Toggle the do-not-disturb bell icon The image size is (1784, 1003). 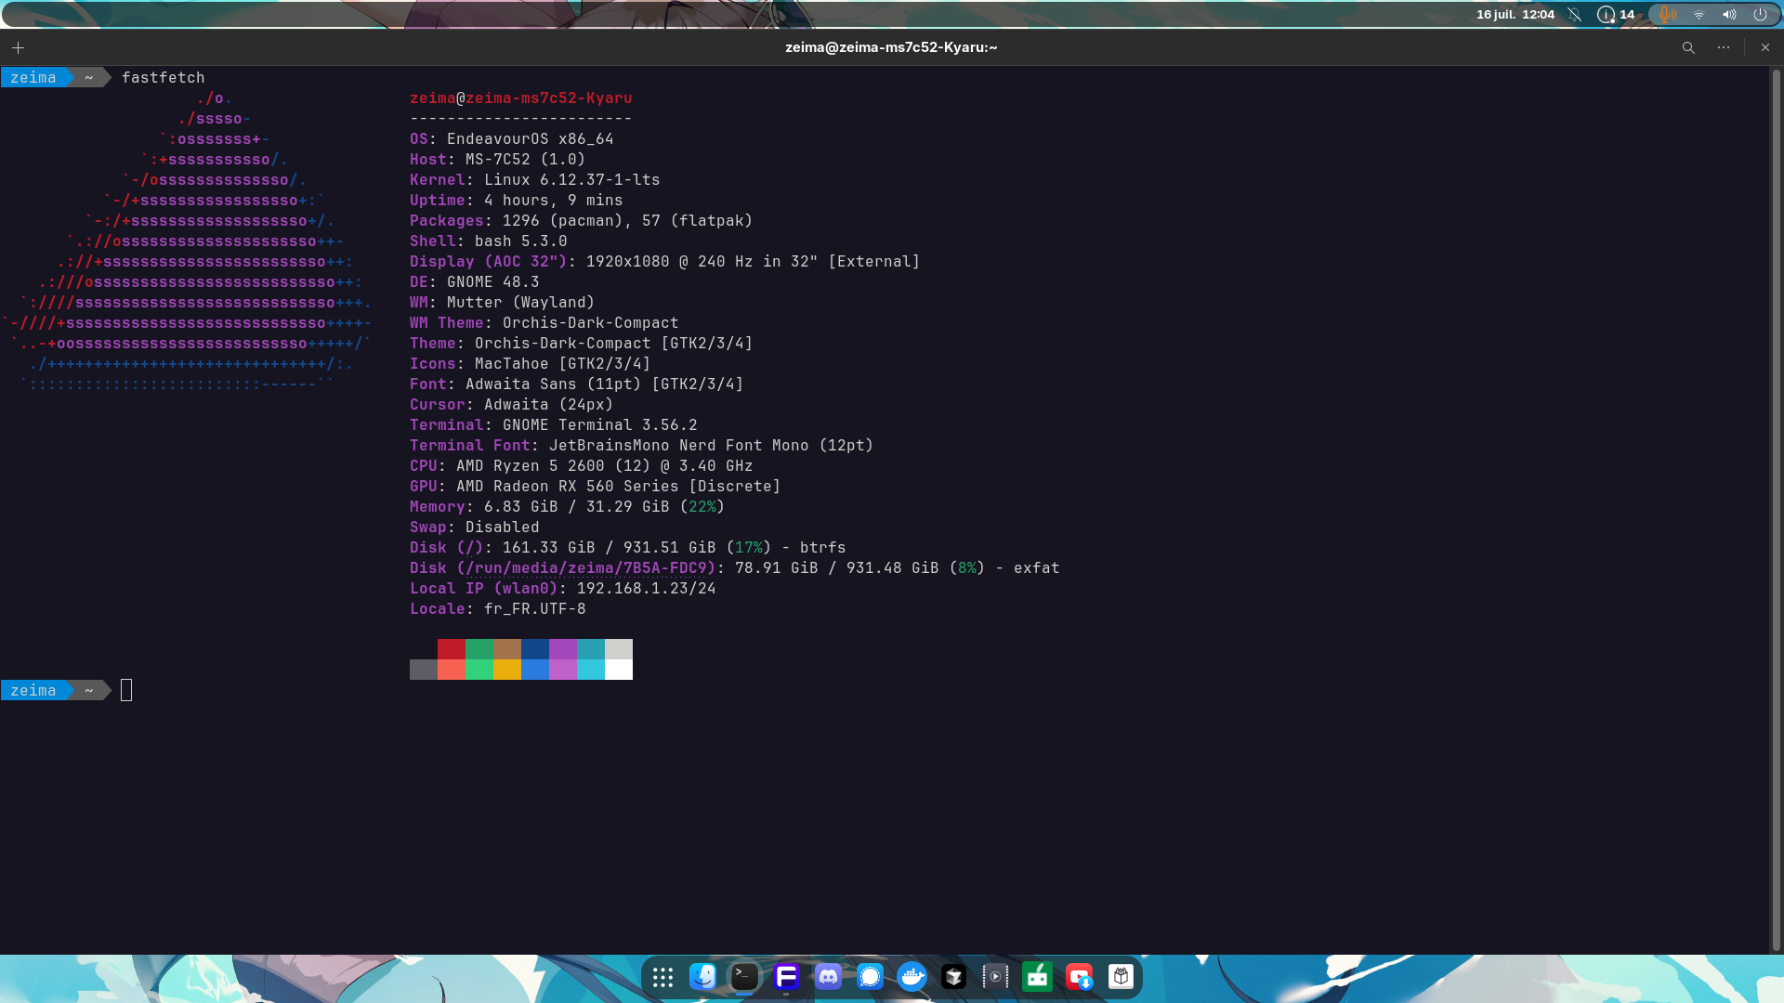point(1574,14)
